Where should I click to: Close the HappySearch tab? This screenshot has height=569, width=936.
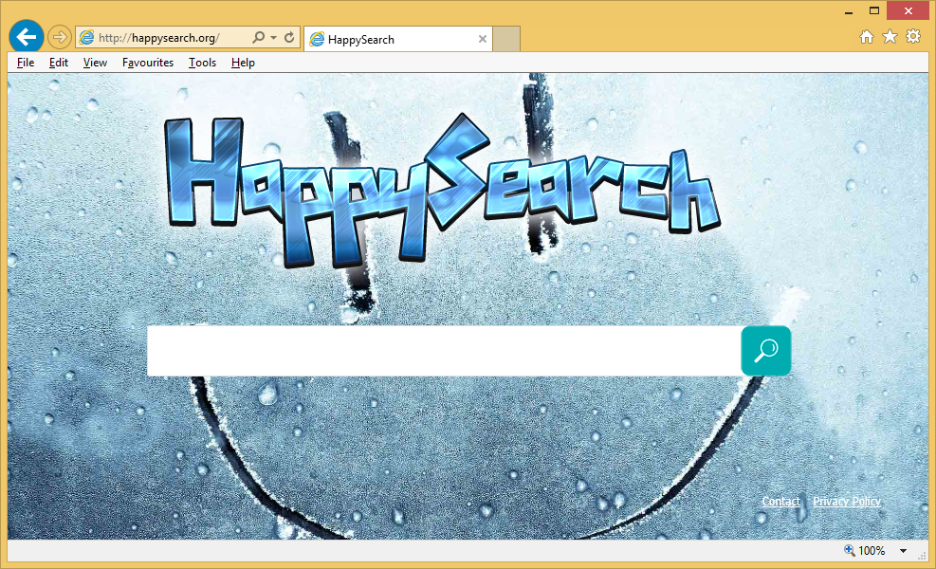click(x=483, y=40)
